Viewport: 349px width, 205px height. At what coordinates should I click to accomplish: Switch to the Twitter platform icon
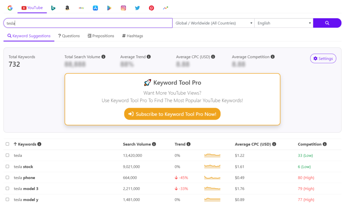tap(137, 8)
